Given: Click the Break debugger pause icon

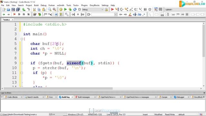Looking at the screenshot, I should (x=145, y=9).
